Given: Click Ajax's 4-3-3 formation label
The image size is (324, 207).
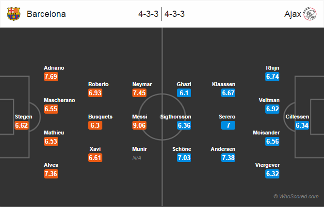Looking at the screenshot, I should pyautogui.click(x=175, y=14).
